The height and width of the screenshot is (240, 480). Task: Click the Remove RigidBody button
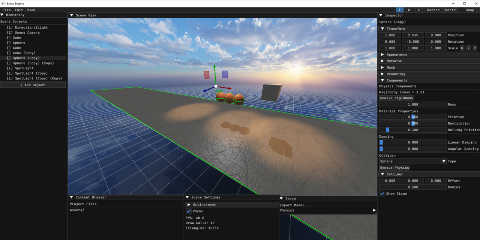pos(397,98)
